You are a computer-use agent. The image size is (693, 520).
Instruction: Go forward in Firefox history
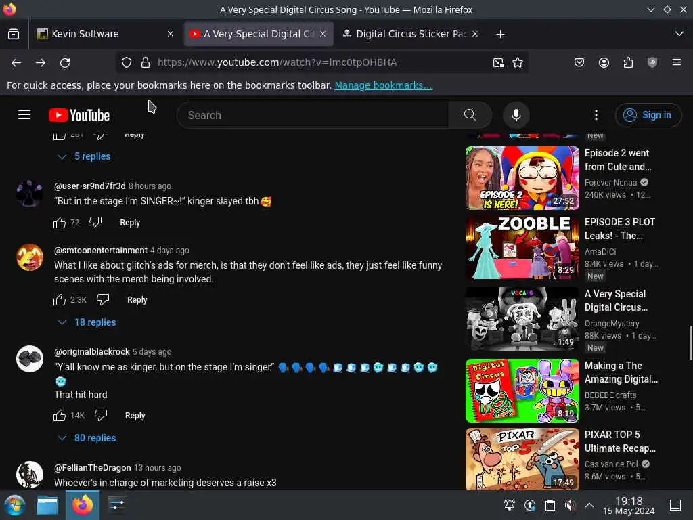point(41,62)
